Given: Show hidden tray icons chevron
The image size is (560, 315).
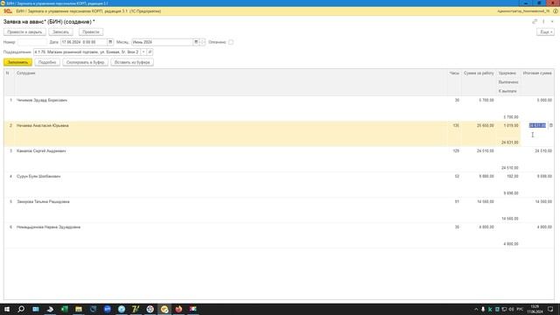Looking at the screenshot, I should click(x=476, y=309).
